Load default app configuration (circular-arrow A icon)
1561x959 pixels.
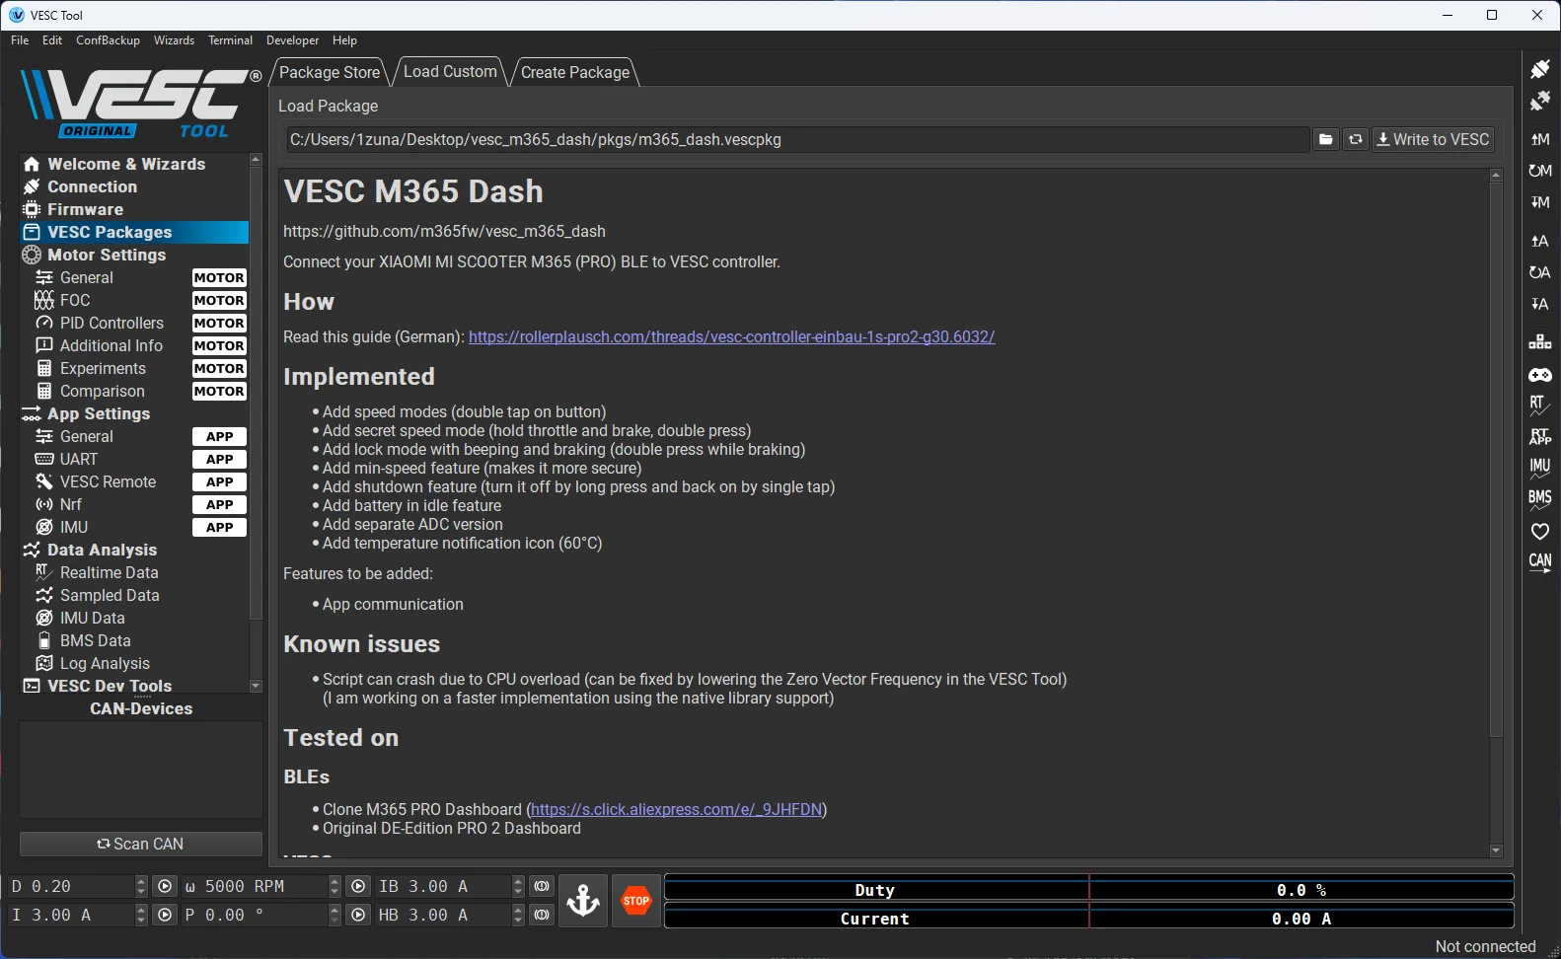click(1539, 272)
